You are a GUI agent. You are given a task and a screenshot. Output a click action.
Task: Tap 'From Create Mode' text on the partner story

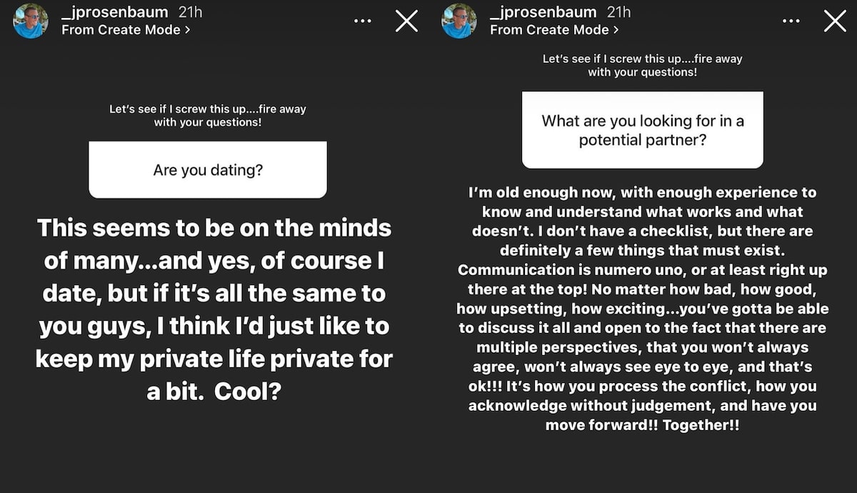[x=549, y=30]
